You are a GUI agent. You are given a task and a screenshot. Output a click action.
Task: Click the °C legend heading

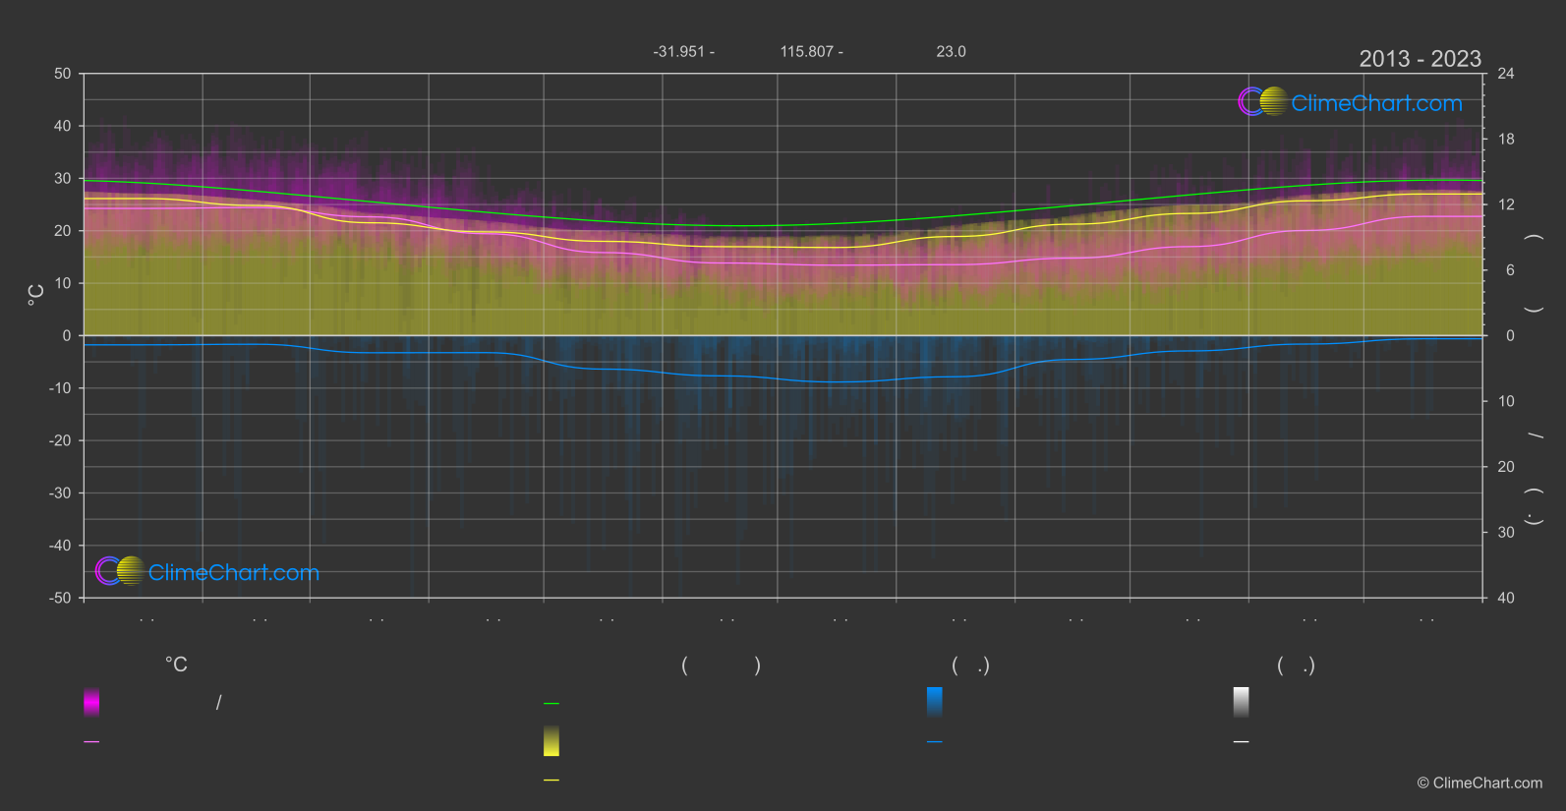click(176, 665)
